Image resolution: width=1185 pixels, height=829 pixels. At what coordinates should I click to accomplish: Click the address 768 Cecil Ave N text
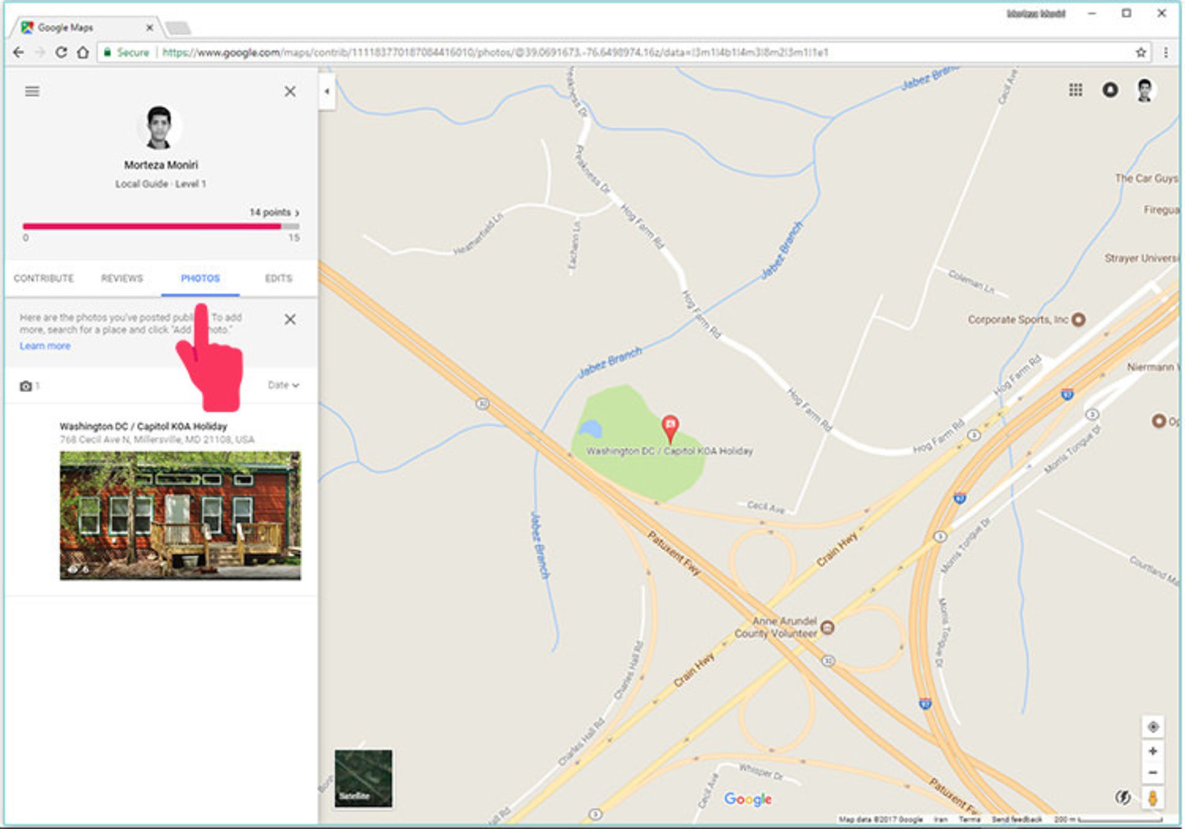157,439
